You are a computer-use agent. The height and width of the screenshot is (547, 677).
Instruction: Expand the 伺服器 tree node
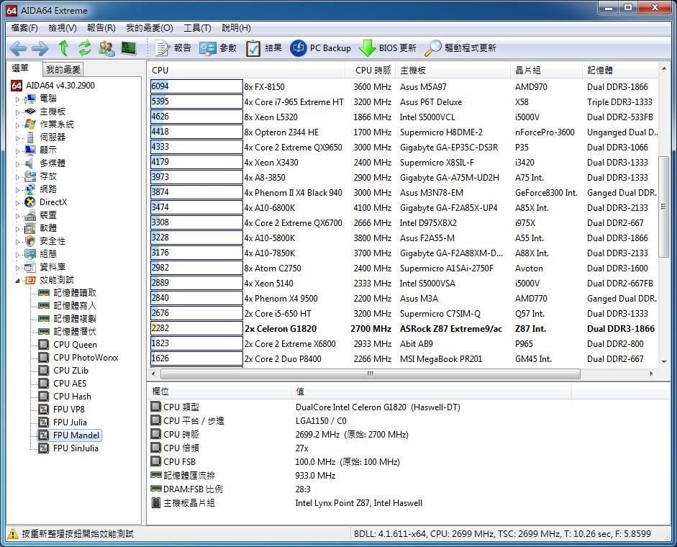(x=17, y=138)
